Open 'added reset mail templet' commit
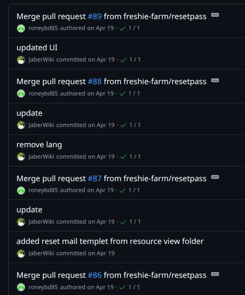245x295 pixels. (x=110, y=241)
